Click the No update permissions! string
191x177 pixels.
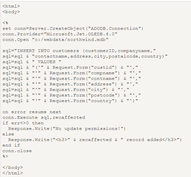88,129
